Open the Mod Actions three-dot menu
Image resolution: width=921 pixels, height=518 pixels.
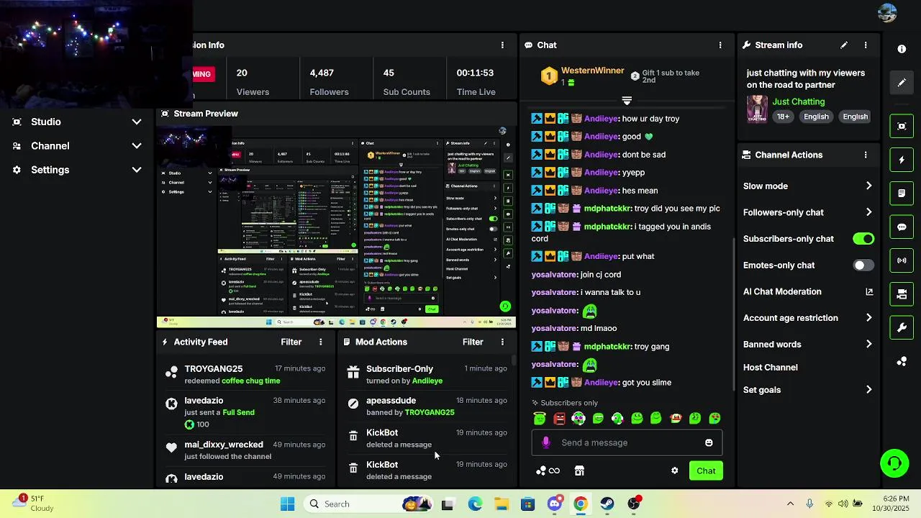pyautogui.click(x=502, y=342)
